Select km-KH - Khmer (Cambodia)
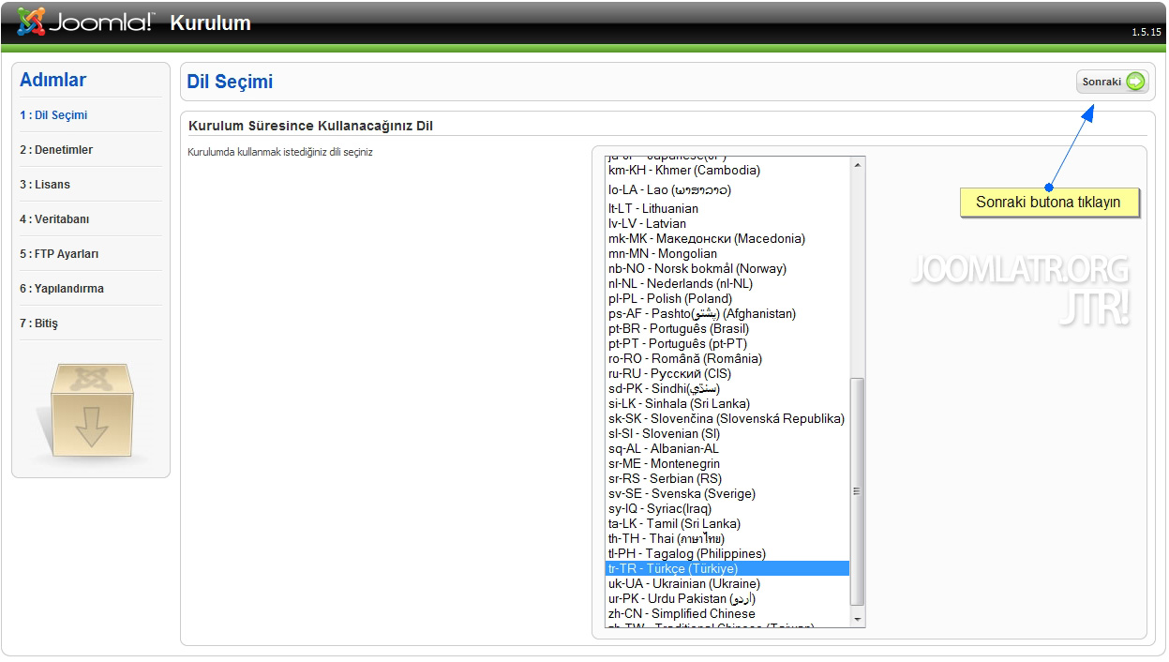 point(727,170)
